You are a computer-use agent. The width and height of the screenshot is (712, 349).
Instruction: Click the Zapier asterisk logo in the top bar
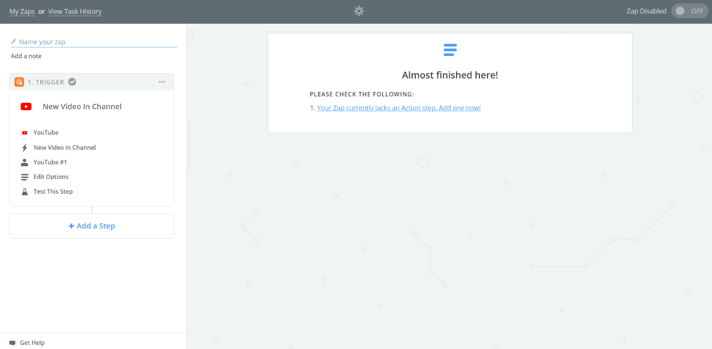(358, 10)
